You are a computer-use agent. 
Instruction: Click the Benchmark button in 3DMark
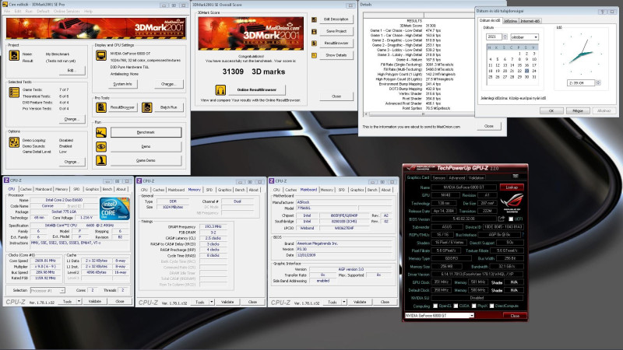[x=146, y=132]
